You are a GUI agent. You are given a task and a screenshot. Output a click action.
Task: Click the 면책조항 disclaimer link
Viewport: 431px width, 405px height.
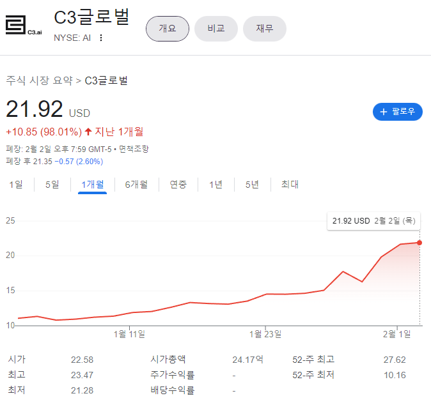(134, 149)
